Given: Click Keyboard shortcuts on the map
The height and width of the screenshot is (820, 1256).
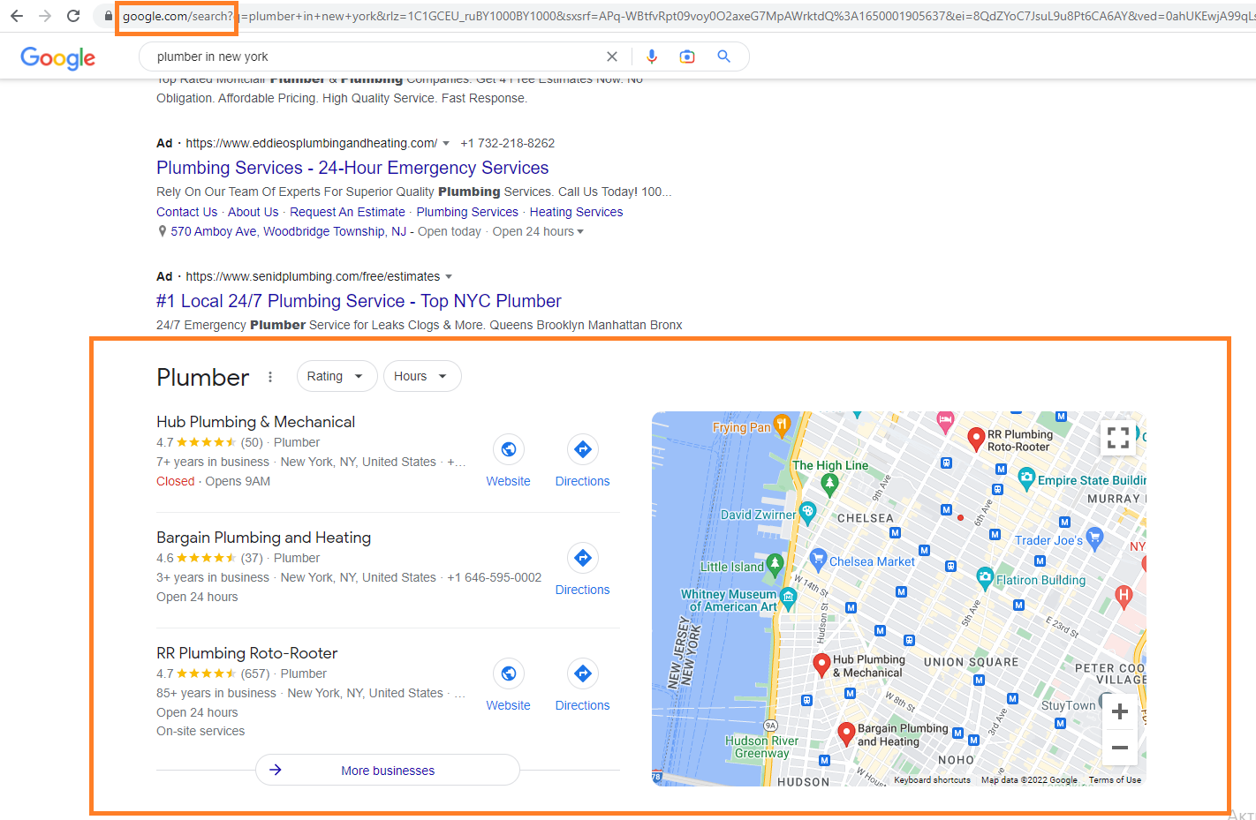Looking at the screenshot, I should [x=932, y=780].
